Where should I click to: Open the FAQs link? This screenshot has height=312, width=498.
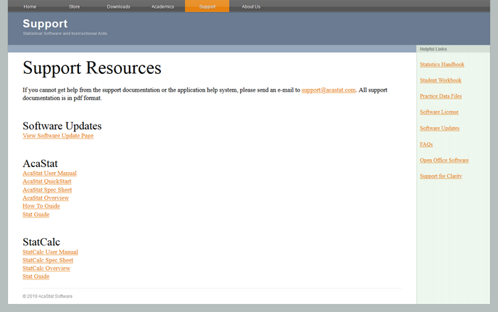(x=426, y=144)
